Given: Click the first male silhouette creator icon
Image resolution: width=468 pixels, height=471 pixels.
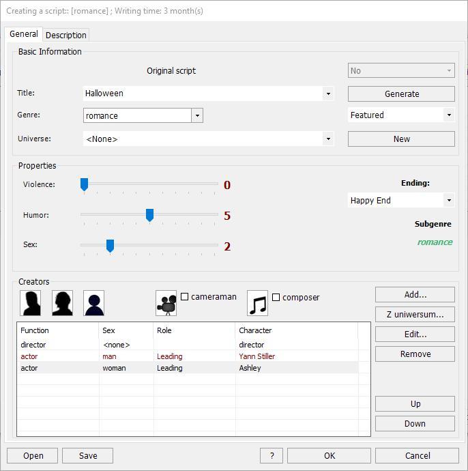Looking at the screenshot, I should [x=30, y=303].
